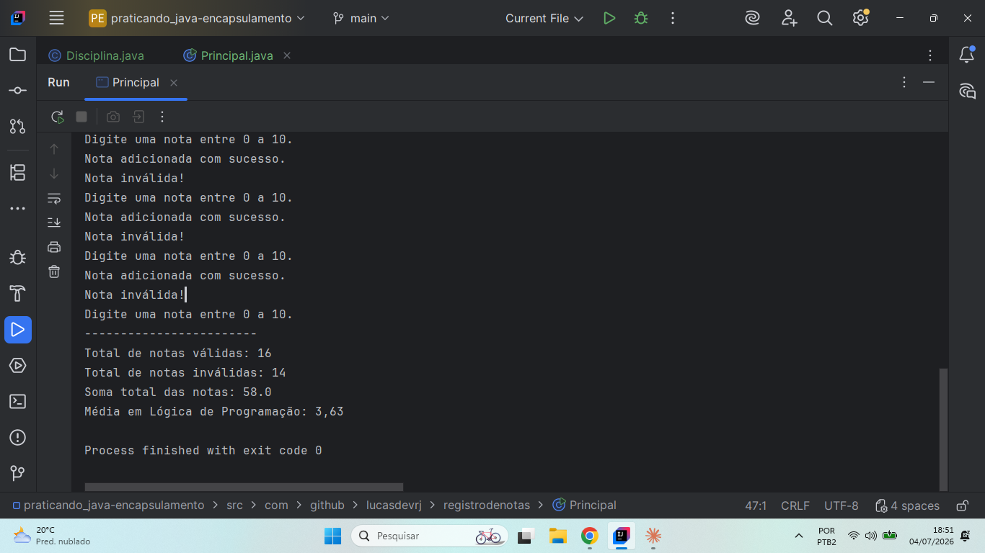The width and height of the screenshot is (985, 553).
Task: Click the Windows search box in taskbar
Action: (x=430, y=536)
